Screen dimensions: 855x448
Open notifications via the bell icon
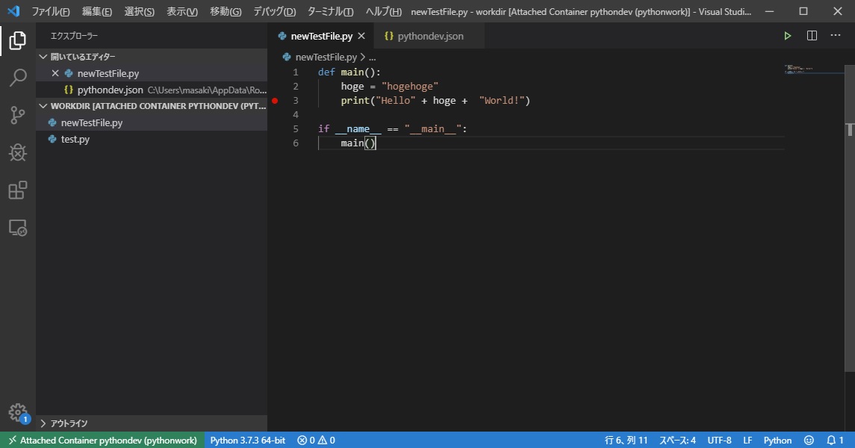click(x=834, y=440)
